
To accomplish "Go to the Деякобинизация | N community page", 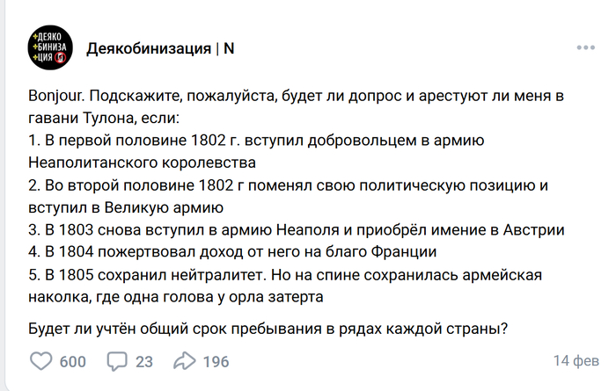I will coord(160,48).
